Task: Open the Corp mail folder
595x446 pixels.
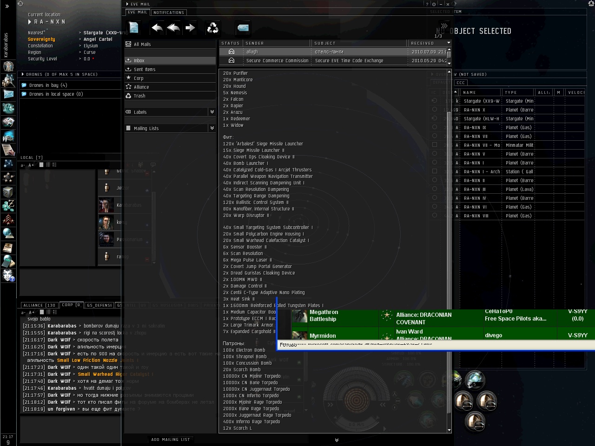Action: (x=170, y=78)
